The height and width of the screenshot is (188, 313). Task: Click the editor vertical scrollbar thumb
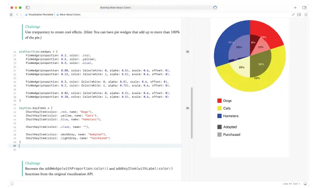pos(192,113)
